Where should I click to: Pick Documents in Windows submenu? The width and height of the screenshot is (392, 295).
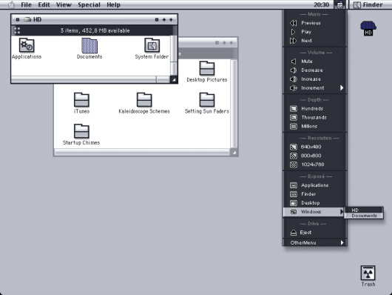pyautogui.click(x=364, y=216)
